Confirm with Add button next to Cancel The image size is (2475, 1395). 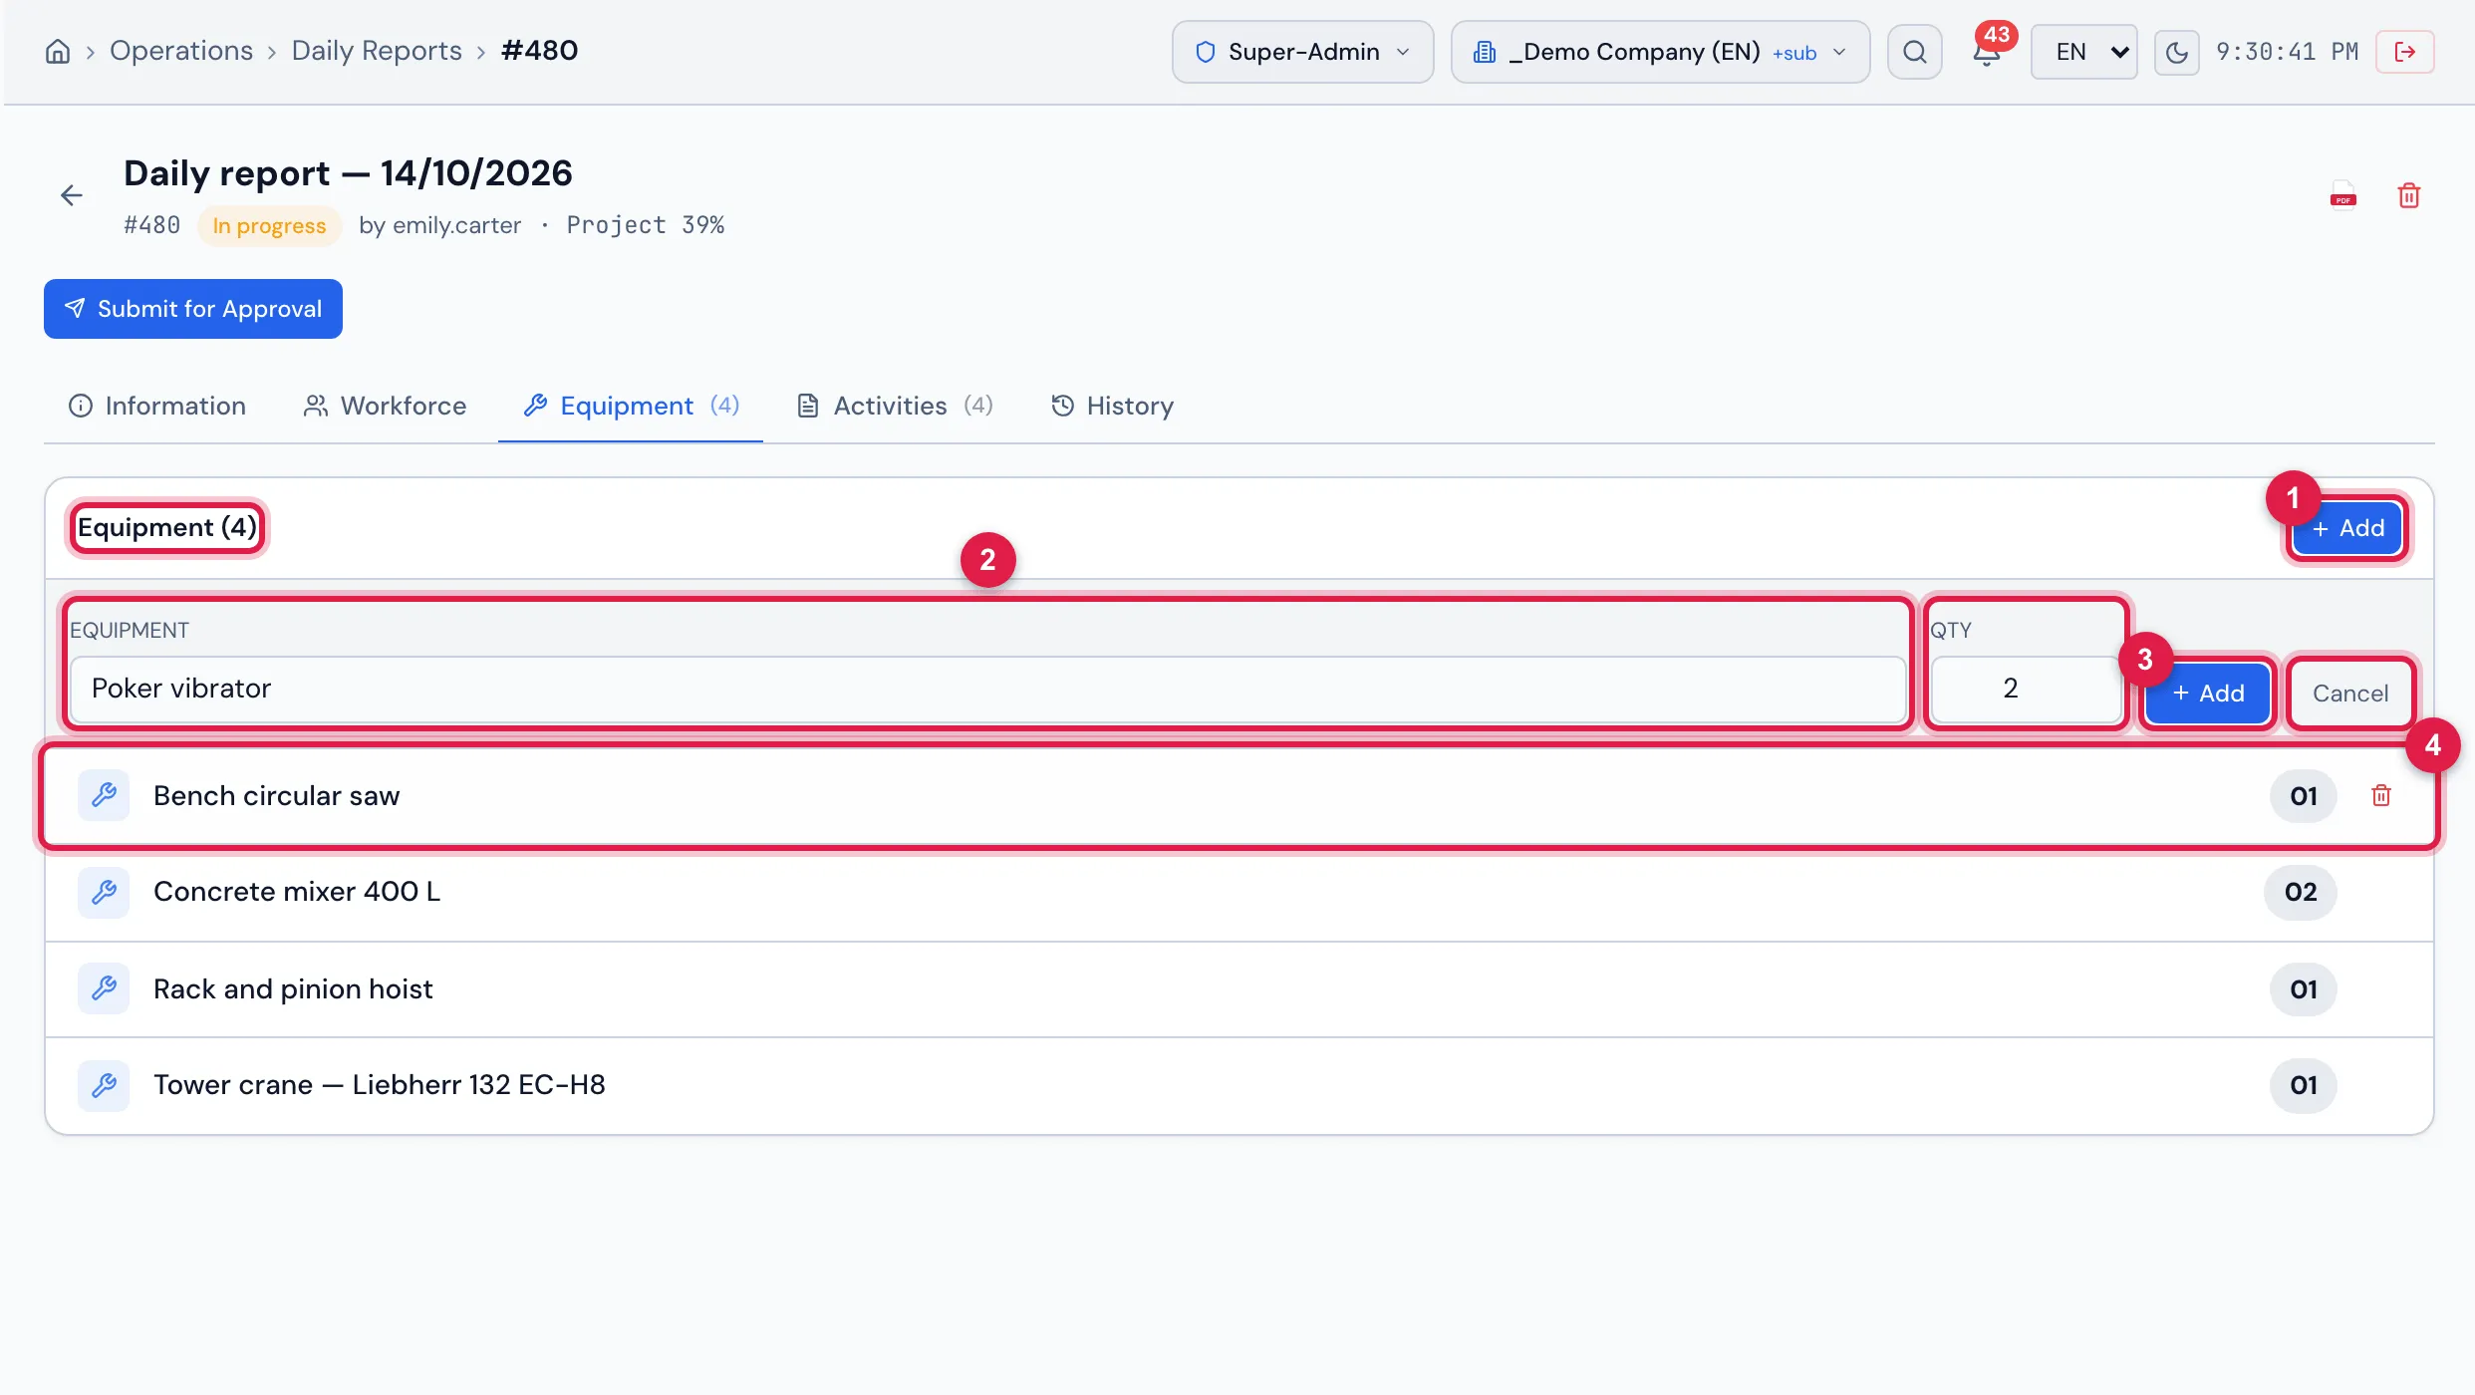click(x=2208, y=694)
